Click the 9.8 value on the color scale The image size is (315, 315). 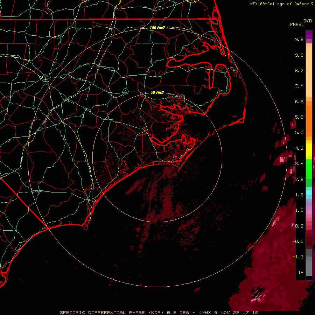[299, 39]
